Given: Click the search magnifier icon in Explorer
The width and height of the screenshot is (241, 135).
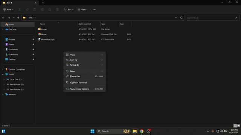Looking at the screenshot, I should point(236,18).
